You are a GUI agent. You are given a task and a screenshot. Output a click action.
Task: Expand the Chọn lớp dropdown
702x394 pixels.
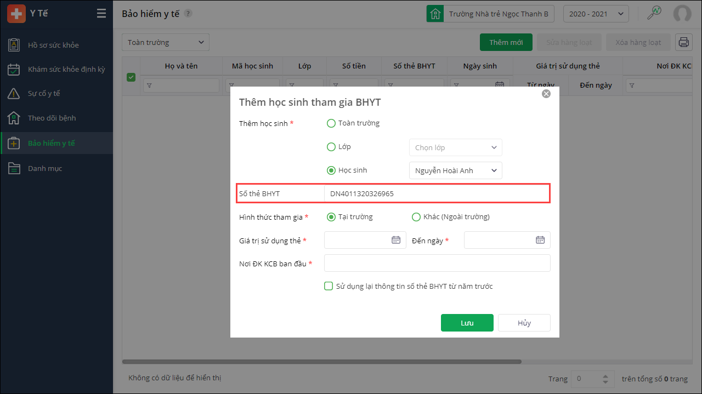[x=455, y=147]
